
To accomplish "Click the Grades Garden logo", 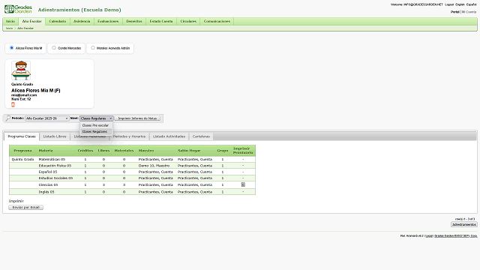I will tap(18, 9).
